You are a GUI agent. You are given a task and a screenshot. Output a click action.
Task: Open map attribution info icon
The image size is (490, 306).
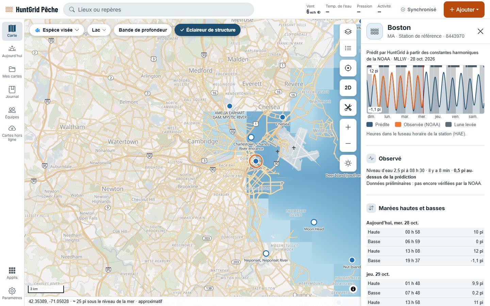(x=353, y=289)
